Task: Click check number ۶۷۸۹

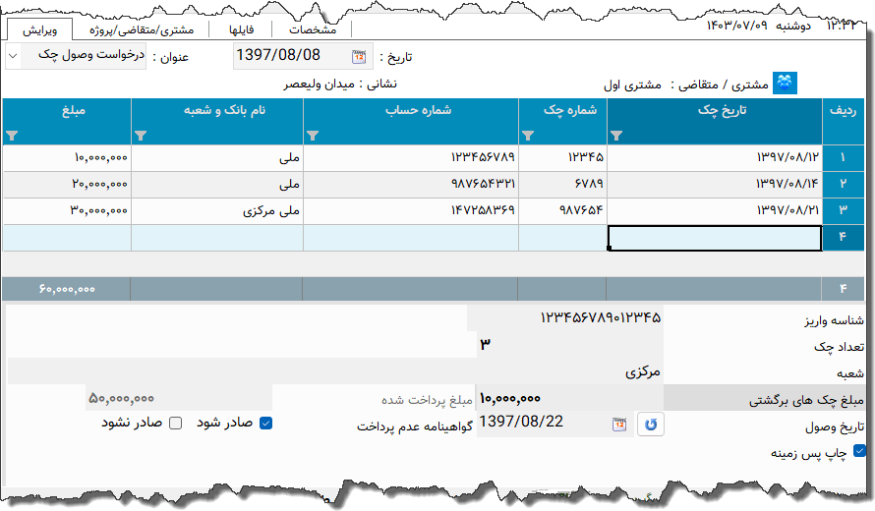Action: pyautogui.click(x=563, y=185)
